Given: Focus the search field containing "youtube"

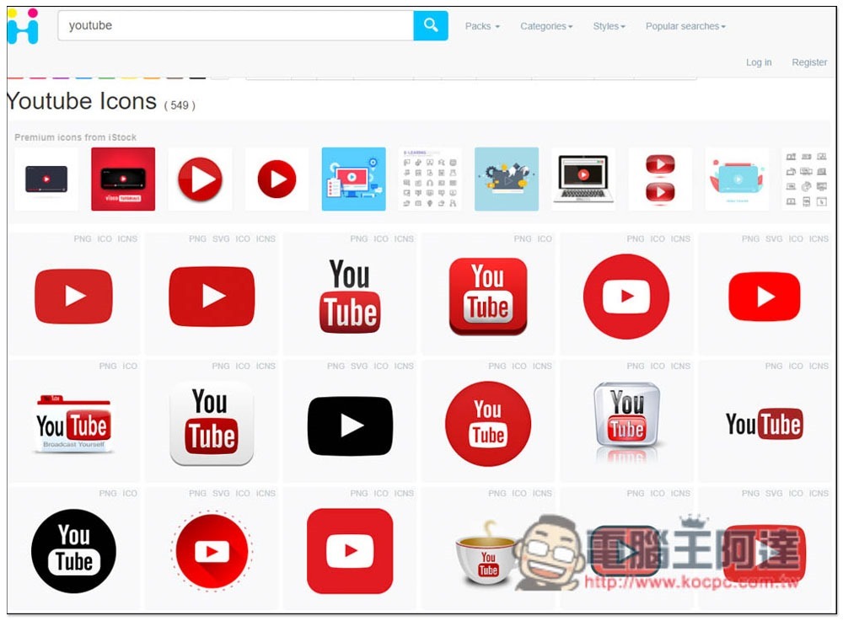Looking at the screenshot, I should click(235, 25).
